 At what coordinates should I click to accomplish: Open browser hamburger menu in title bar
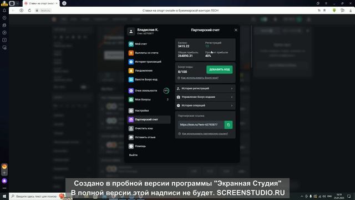[x=326, y=3]
